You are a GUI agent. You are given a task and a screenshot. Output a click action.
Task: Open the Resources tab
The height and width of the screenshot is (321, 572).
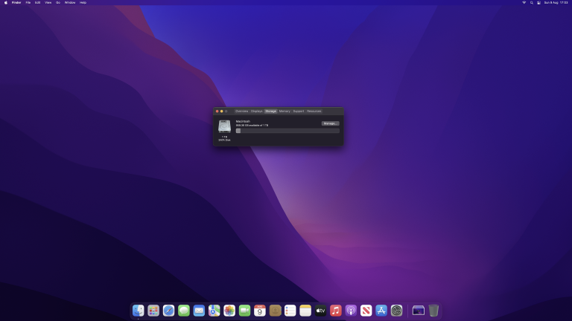pos(314,111)
